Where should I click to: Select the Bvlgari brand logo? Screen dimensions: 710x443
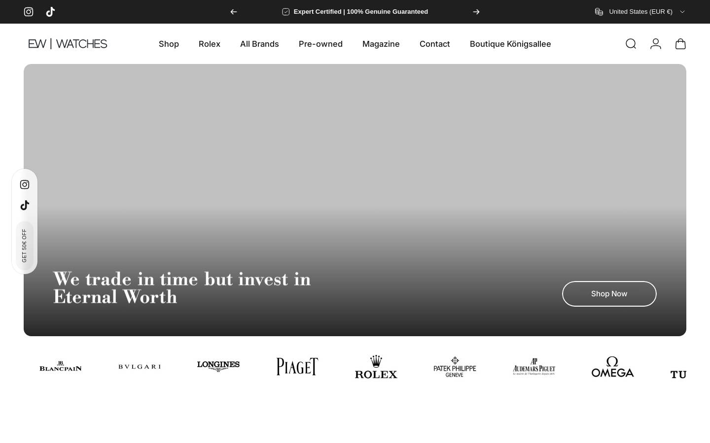(140, 367)
